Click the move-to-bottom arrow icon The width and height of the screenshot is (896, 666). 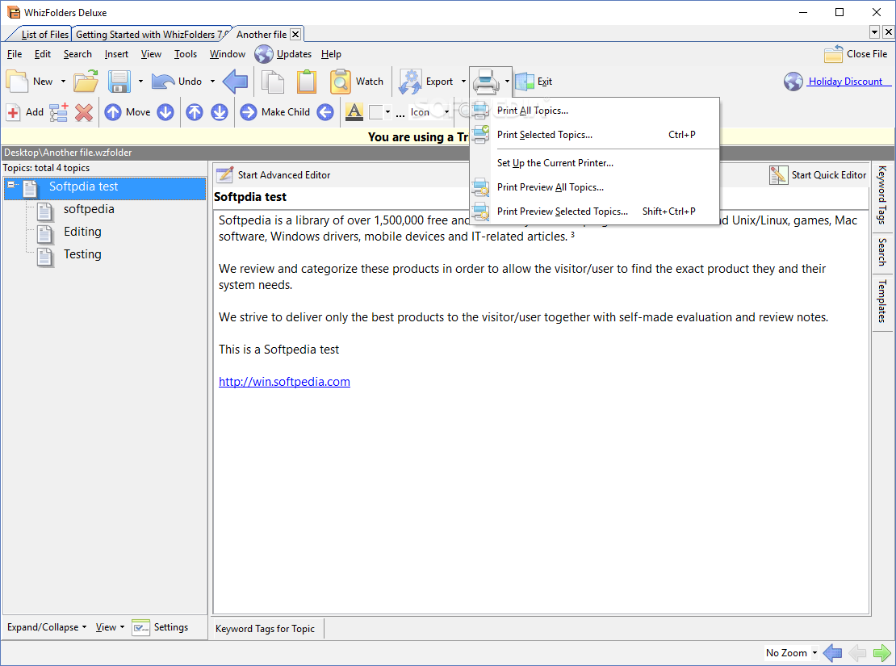[220, 112]
